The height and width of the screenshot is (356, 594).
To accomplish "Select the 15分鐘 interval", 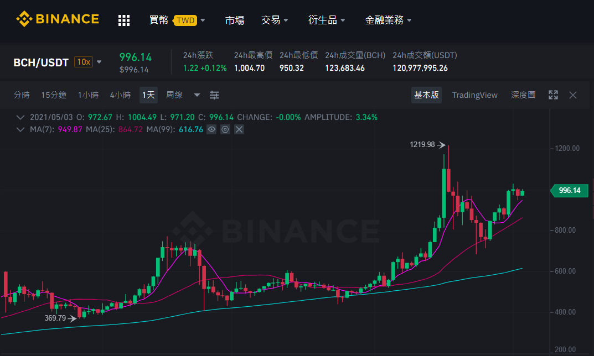I will [x=54, y=95].
